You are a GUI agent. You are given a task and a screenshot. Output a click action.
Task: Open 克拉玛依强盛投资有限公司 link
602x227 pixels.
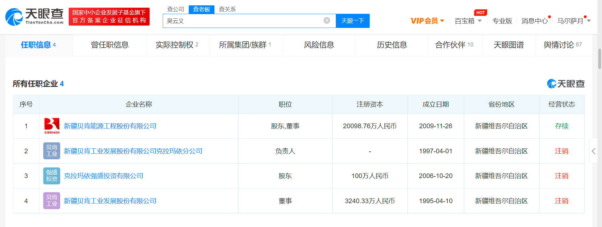[x=103, y=176]
